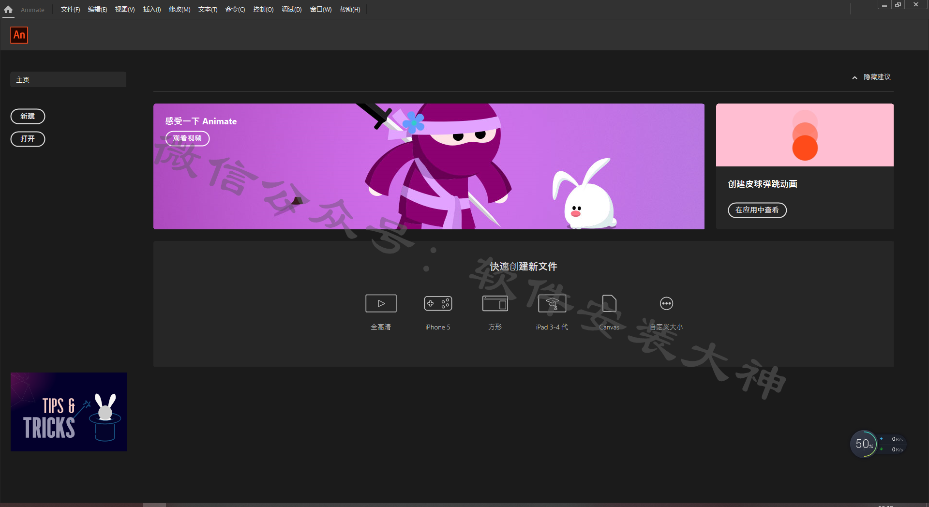This screenshot has width=929, height=507.
Task: Click the 打开 (Open) button
Action: click(x=28, y=139)
